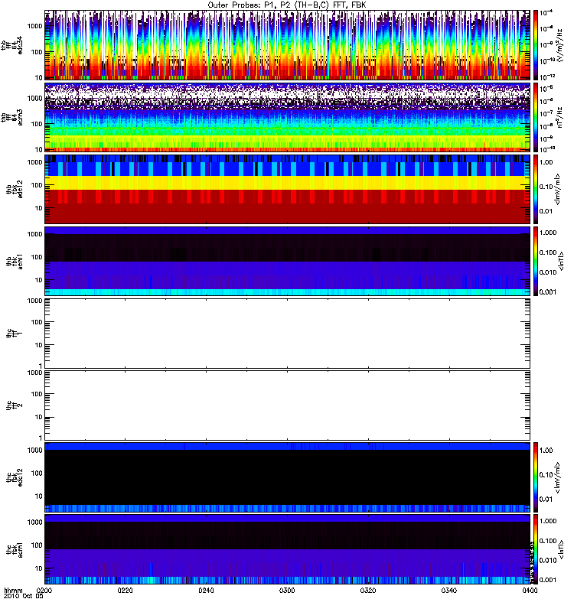Click the thc fbk edc12 filter bank panel
Viewport: 574px width, 612px height.
coord(288,477)
